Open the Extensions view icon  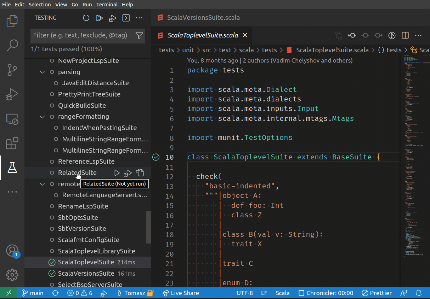[x=12, y=143]
